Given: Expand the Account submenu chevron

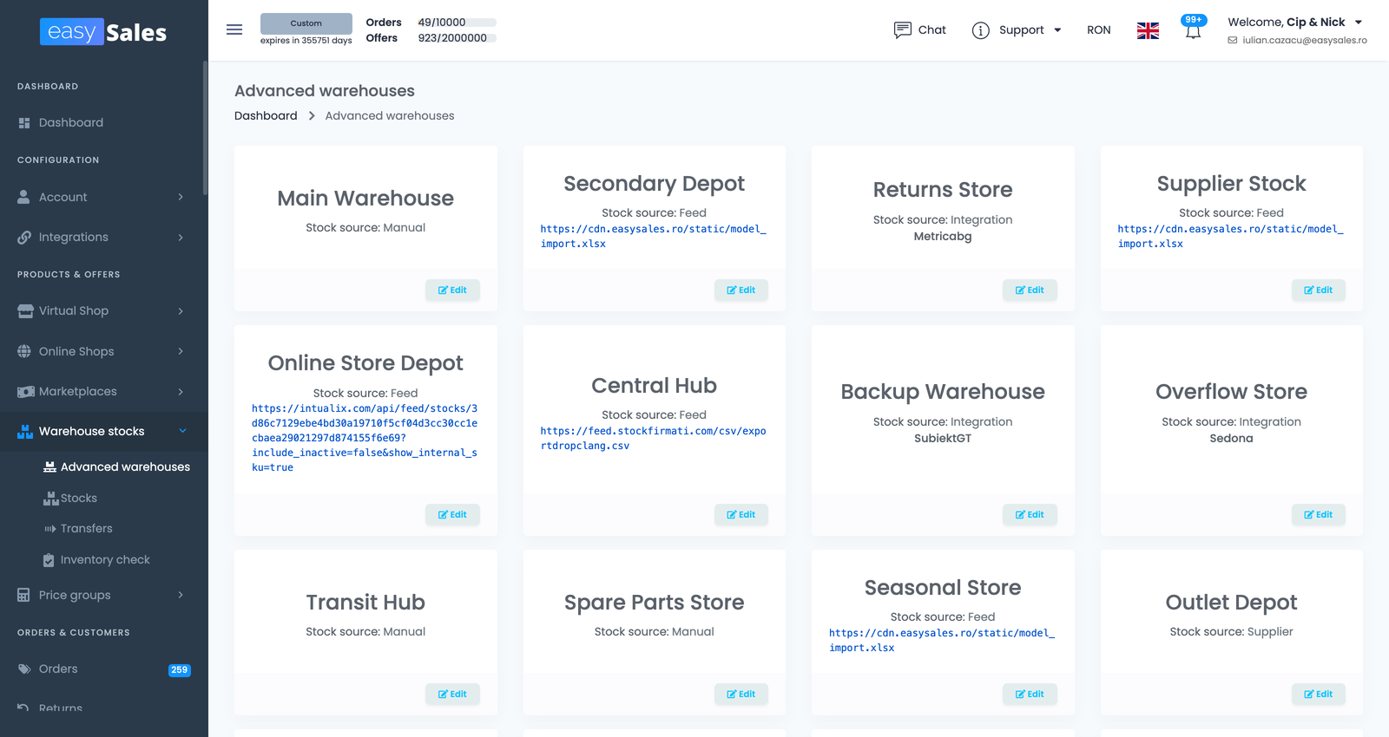Looking at the screenshot, I should point(181,197).
